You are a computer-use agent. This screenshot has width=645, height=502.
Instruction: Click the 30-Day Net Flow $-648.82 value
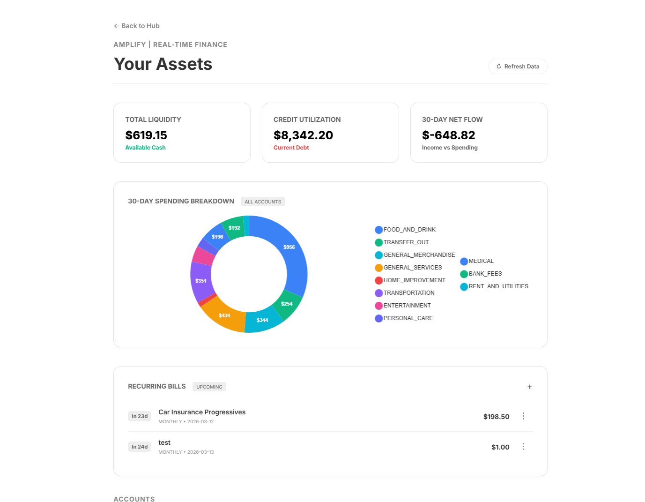448,135
